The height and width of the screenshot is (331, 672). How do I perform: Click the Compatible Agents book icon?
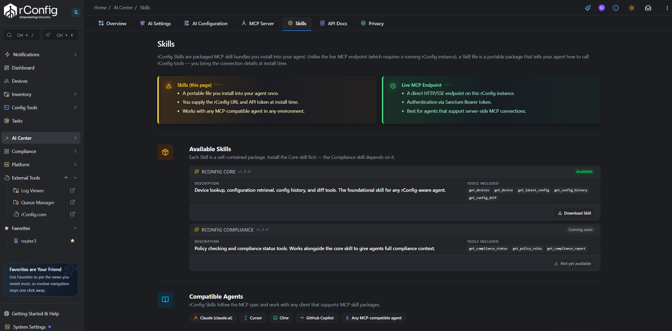point(165,300)
